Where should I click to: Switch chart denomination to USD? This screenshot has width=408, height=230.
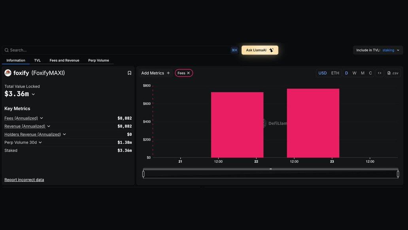[x=323, y=73]
